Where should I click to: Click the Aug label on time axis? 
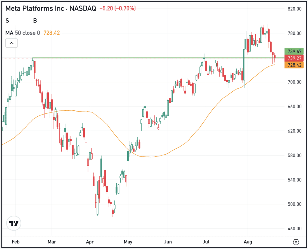(248, 242)
